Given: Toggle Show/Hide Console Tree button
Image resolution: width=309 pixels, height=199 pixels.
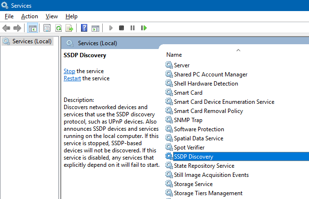Looking at the screenshot, I should [32, 28].
